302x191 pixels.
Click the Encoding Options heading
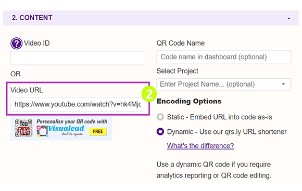(x=189, y=101)
